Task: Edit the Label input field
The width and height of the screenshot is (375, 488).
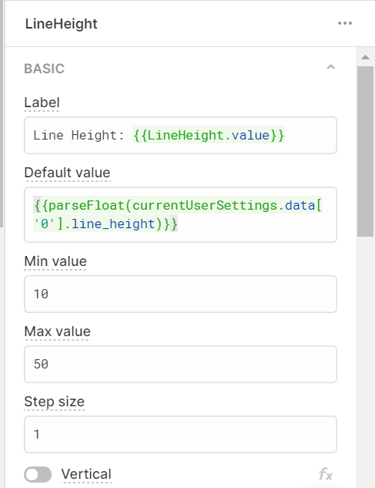Action: coord(180,136)
